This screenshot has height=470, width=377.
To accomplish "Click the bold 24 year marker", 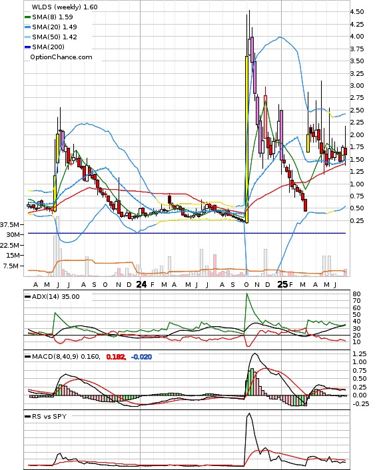I will tap(141, 284).
